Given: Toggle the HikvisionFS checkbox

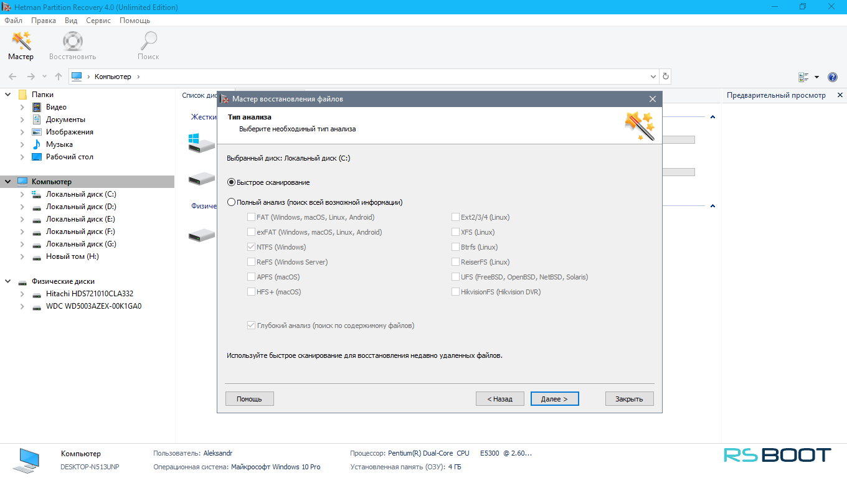Looking at the screenshot, I should [x=455, y=292].
